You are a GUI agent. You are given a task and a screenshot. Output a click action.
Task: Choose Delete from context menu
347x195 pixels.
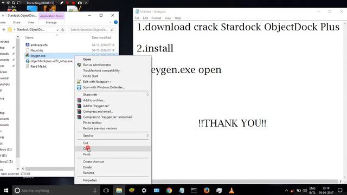click(87, 167)
